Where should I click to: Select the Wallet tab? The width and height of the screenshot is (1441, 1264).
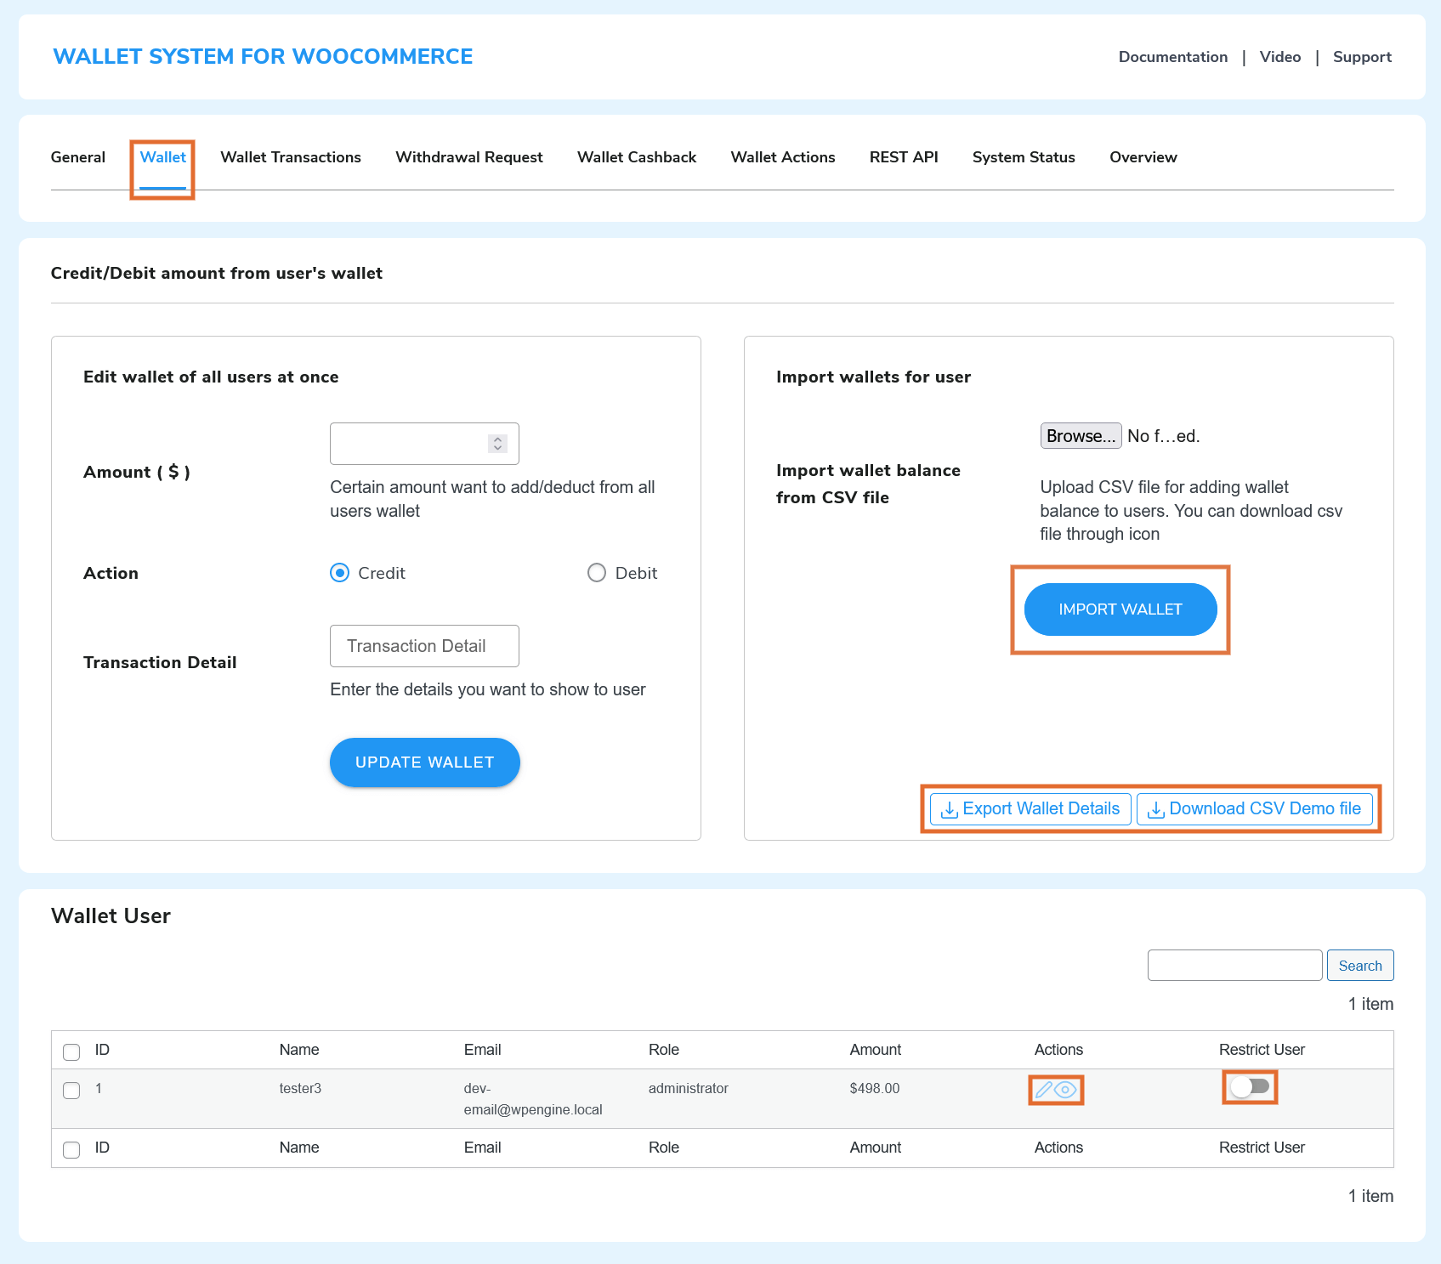162,157
